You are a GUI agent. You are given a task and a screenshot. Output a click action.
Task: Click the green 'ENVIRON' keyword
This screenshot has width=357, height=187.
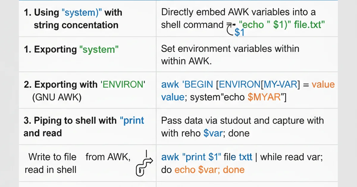pos(123,85)
